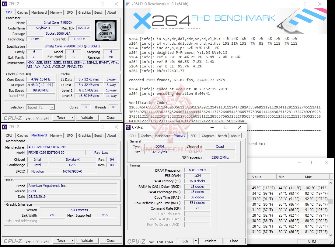Click the NUM indicator in the monitor window

(312, 242)
